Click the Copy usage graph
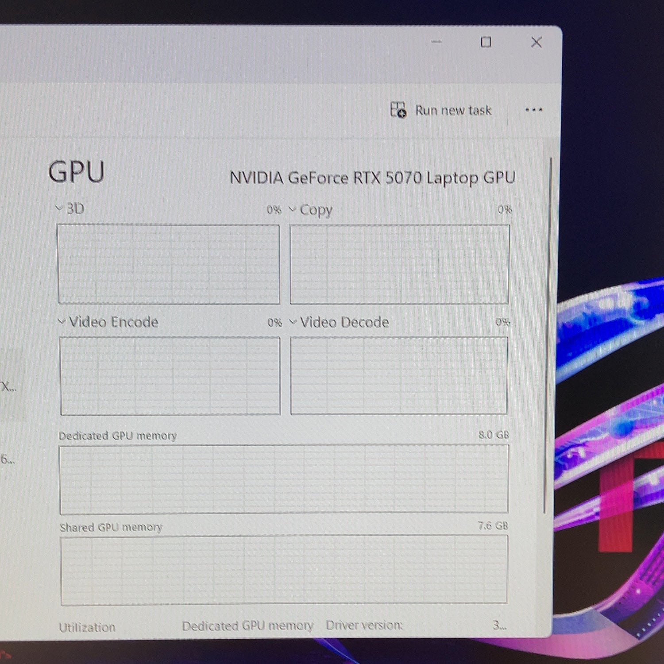Image resolution: width=664 pixels, height=664 pixels. pyautogui.click(x=399, y=264)
